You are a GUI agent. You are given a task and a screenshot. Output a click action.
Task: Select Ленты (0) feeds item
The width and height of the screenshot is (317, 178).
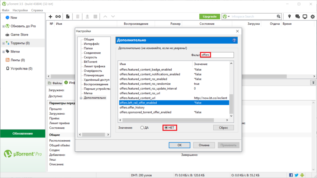tap(18, 60)
